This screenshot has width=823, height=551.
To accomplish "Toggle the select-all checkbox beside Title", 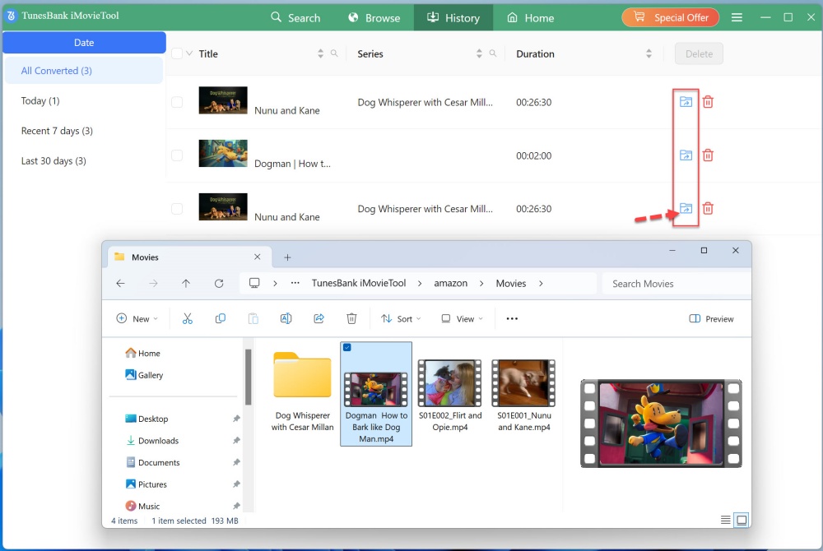I will [x=177, y=53].
